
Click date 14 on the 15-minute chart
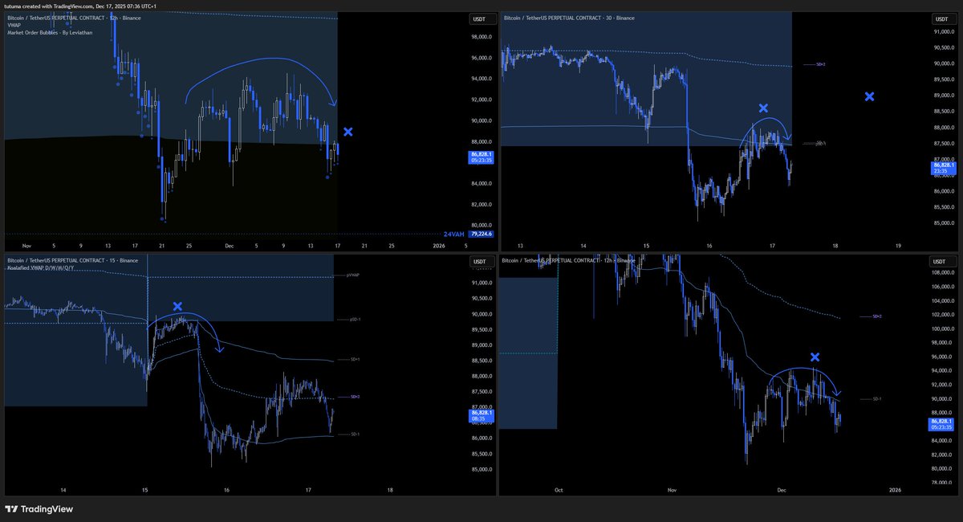click(x=63, y=489)
